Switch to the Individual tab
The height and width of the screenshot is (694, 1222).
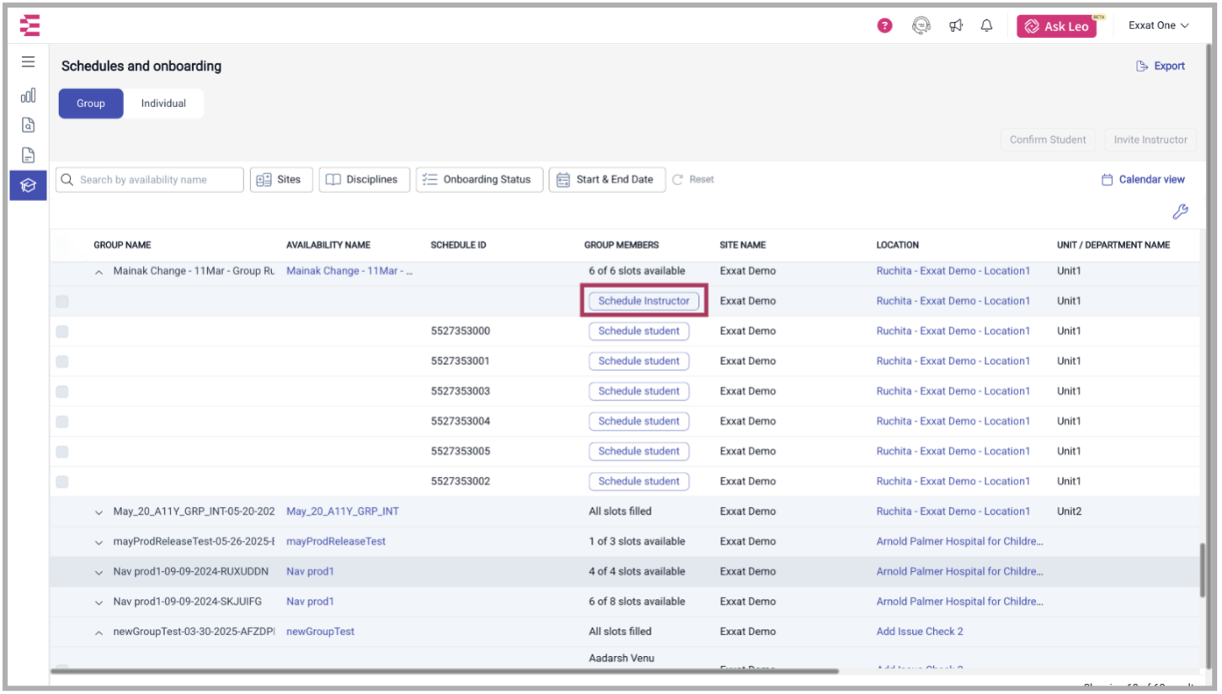pos(163,103)
